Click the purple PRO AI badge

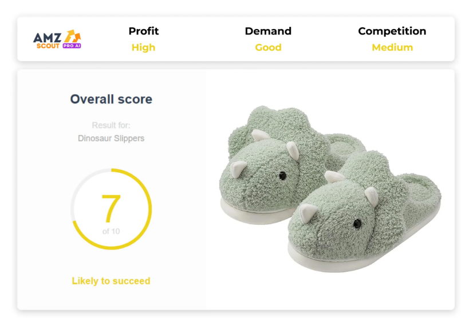72,46
